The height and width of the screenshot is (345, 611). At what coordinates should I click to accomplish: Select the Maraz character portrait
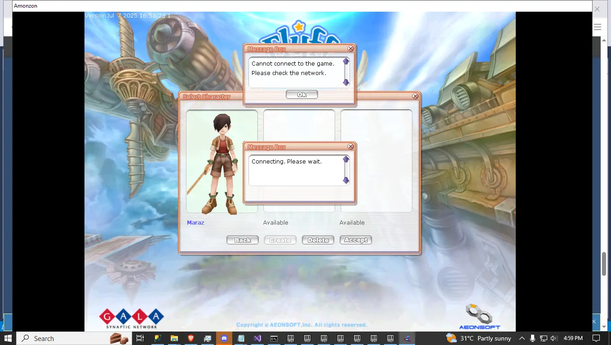click(222, 161)
